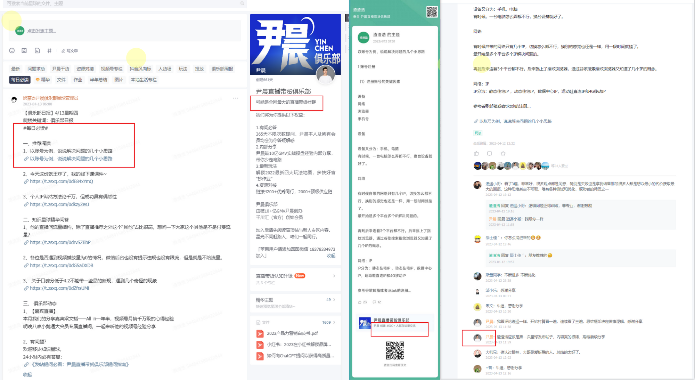Select the 最新 filter tab
Viewport: 695px width, 380px height.
point(15,69)
